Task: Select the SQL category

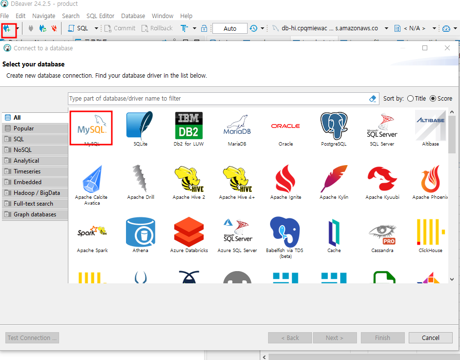Action: (35, 139)
